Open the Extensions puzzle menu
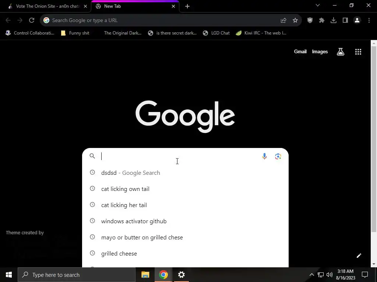The height and width of the screenshot is (282, 377). [322, 21]
